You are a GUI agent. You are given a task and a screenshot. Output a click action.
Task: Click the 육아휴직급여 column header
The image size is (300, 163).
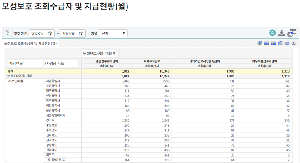(152, 61)
